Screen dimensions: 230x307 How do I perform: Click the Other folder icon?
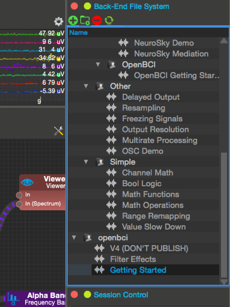pos(99,86)
